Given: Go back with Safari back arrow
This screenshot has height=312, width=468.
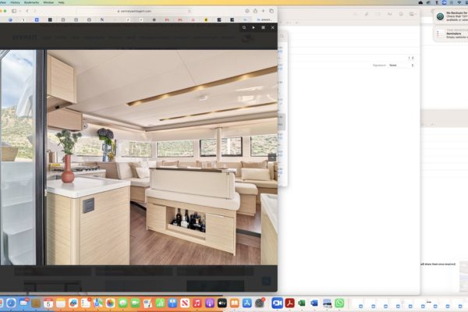Looking at the screenshot, I should 27,11.
